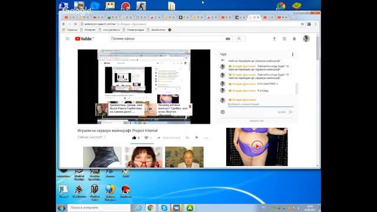377x212 pixels.
Task: Play the sidebar ad video thumbnail
Action: coord(257,147)
